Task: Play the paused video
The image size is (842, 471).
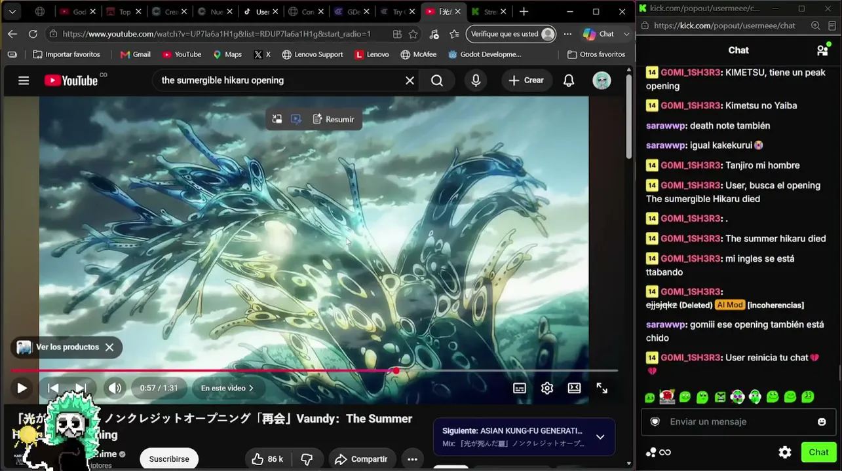Action: (22, 388)
